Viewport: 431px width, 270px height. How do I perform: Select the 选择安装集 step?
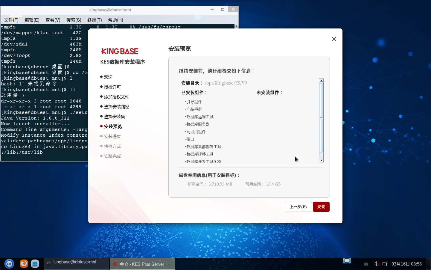(114, 117)
